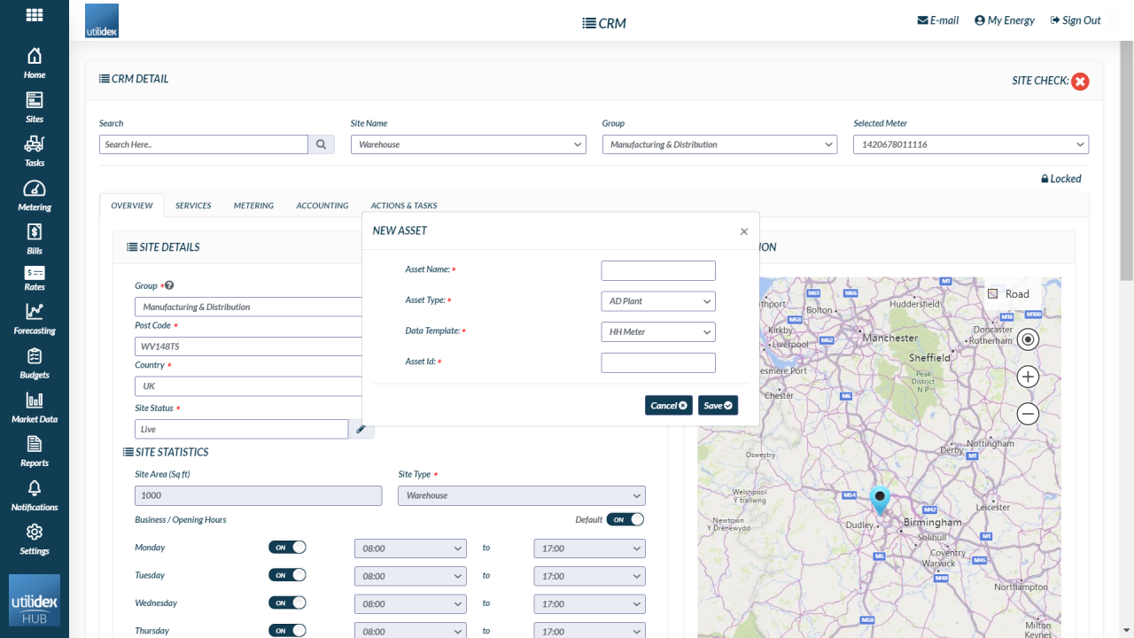
Task: Turn off the Monday opening hours toggle
Action: 287,548
